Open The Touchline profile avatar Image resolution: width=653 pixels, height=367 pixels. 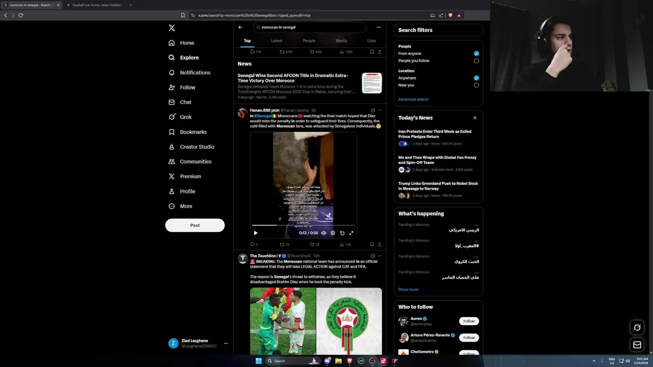(242, 258)
